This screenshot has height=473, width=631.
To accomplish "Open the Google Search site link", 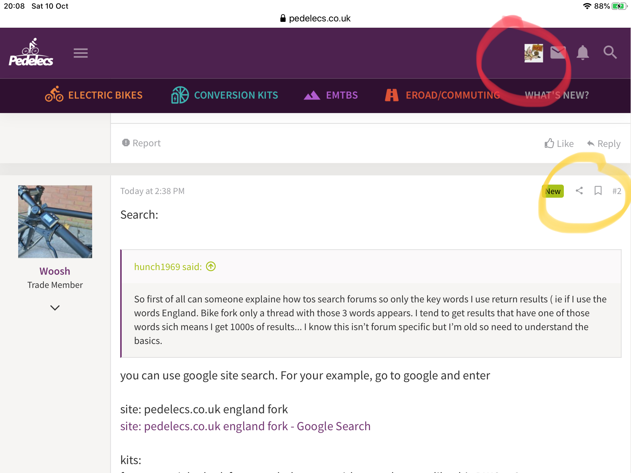I will pos(245,426).
